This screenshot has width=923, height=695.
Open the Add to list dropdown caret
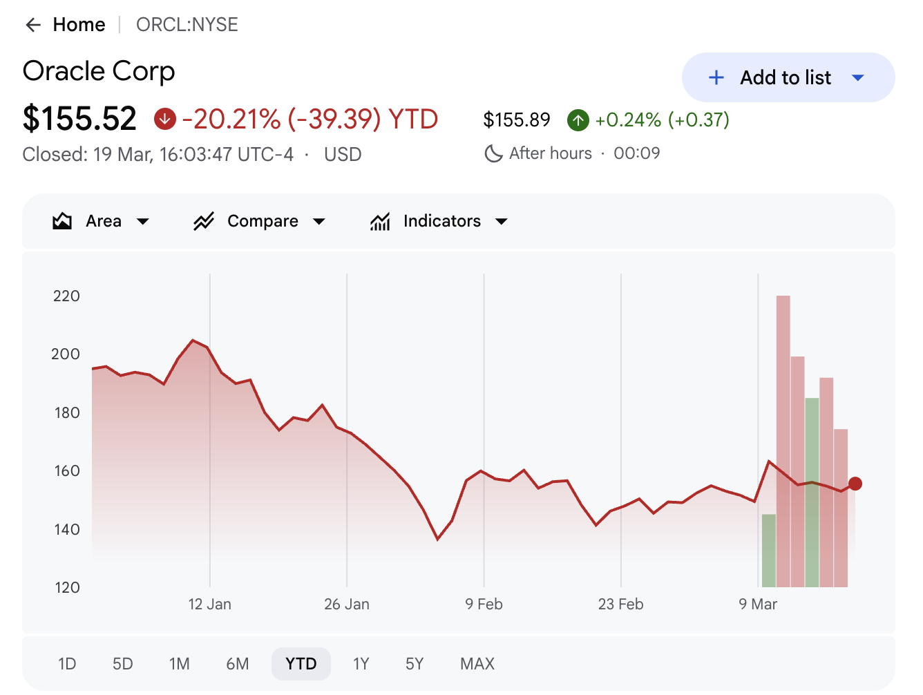[858, 77]
